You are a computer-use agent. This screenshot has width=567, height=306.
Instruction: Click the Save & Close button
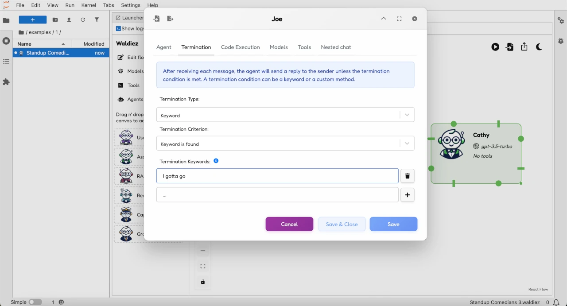tap(342, 224)
